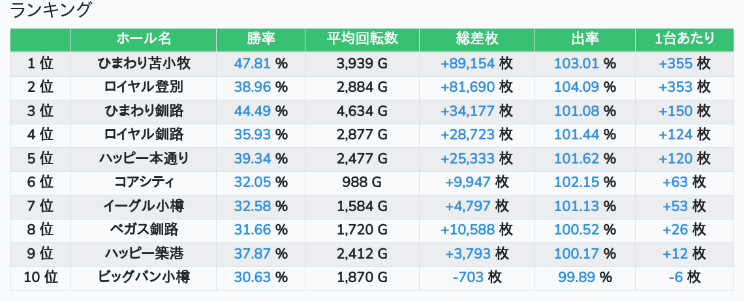Open ハッピー本通り hall details

coord(144,158)
